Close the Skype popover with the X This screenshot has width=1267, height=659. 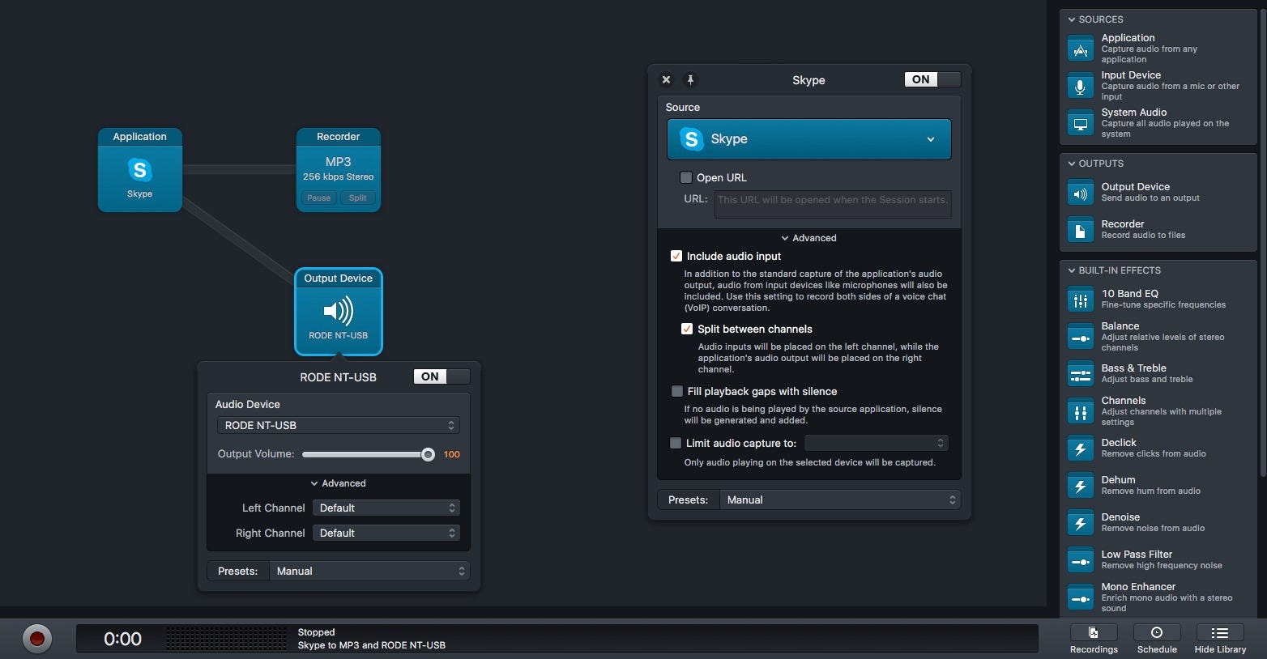[666, 79]
